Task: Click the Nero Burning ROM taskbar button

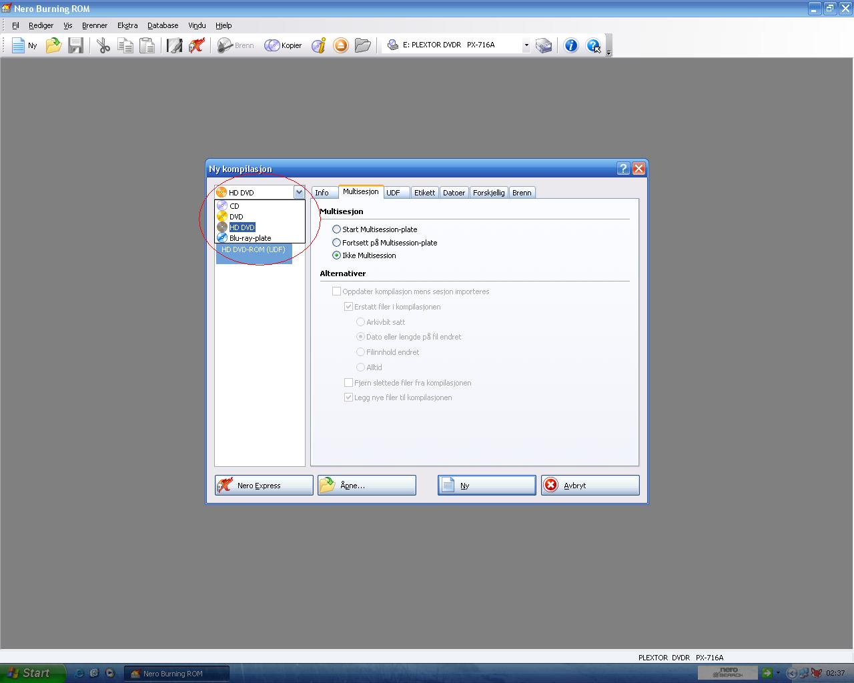Action: (177, 674)
